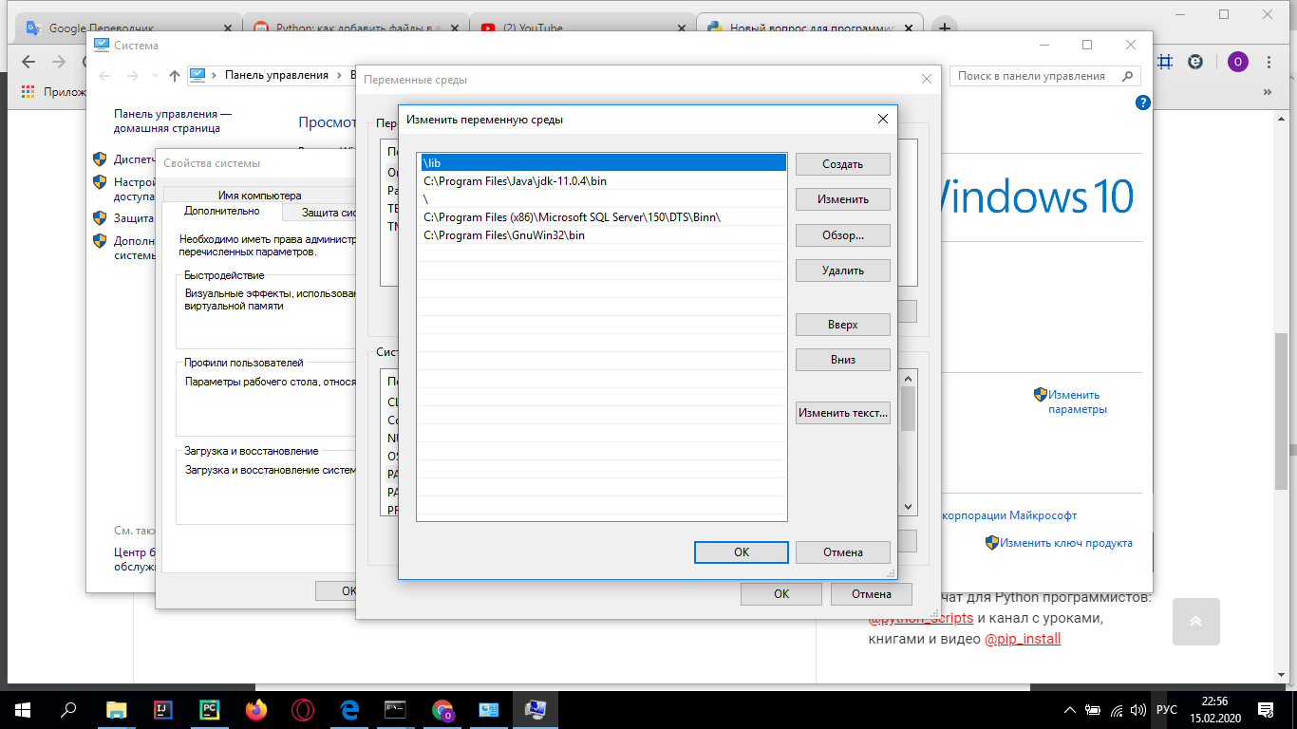Show hidden system tray icons
1297x729 pixels.
point(1069,709)
